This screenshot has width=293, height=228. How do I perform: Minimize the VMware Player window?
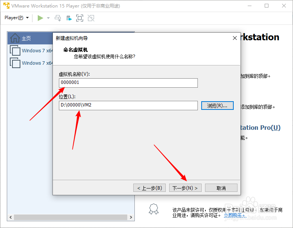[x=250, y=6]
